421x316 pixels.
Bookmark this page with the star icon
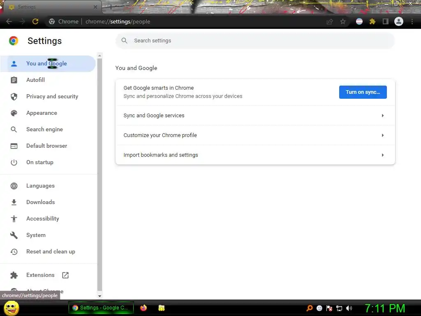343,21
